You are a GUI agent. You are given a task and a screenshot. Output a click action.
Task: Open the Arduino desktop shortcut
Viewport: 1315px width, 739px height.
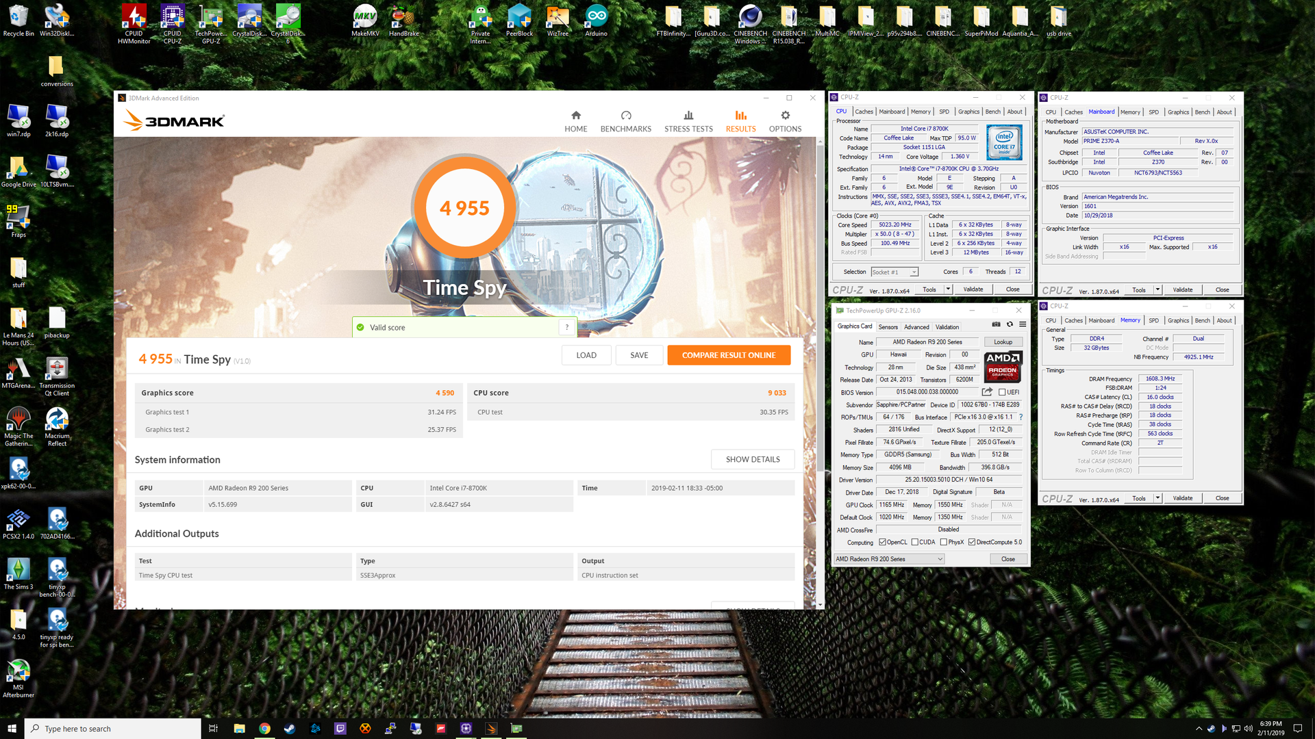[596, 21]
